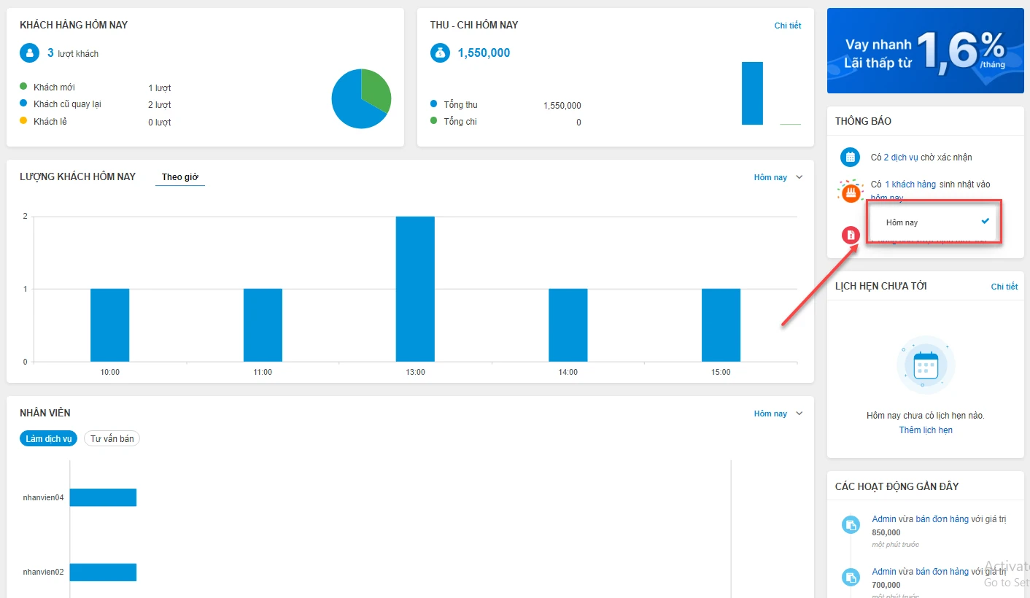Select the Tư vấn bán tab
Viewport: 1030px width, 598px height.
click(x=112, y=439)
